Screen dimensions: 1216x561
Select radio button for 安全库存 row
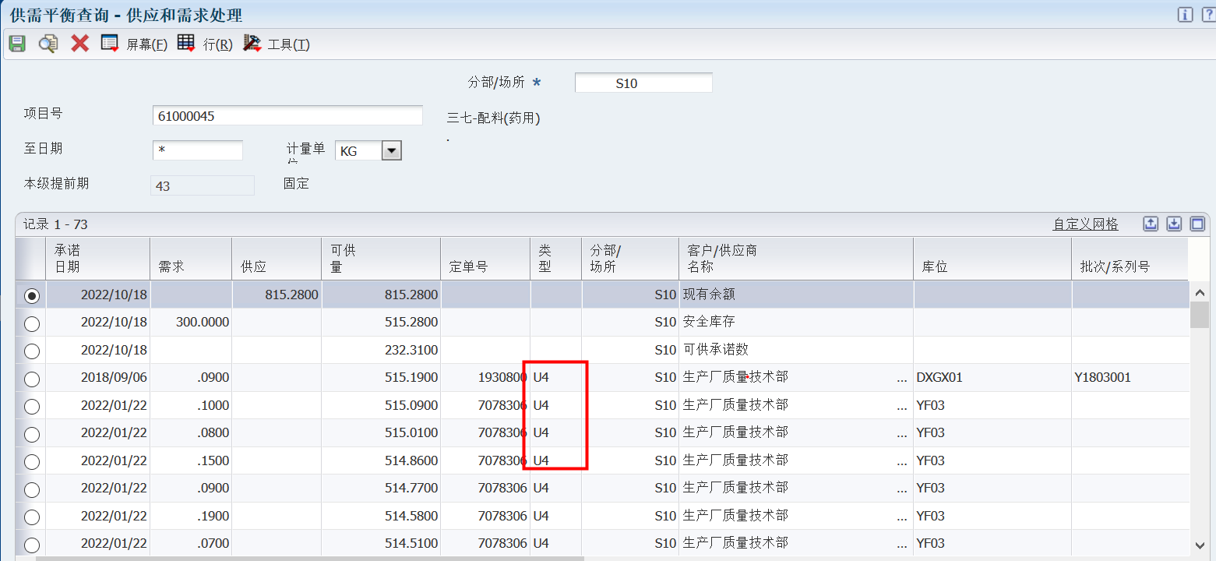pos(32,323)
